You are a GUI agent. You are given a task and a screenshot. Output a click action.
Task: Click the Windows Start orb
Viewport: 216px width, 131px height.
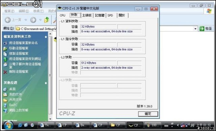click(x=8, y=126)
